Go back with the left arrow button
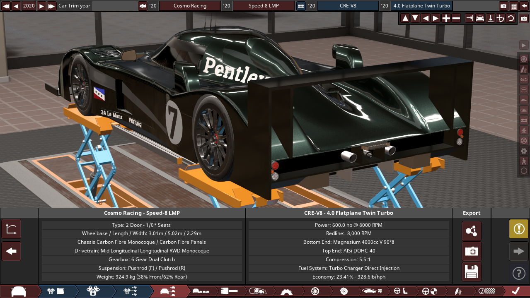Screen dimensions: 530x298 point(11,251)
